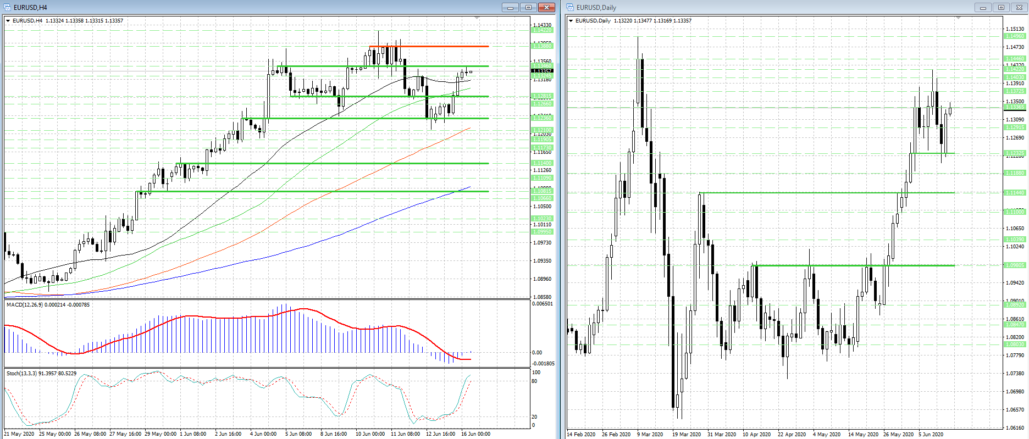
Task: Click the 10 Jun 00:00 time on H4 axis
Action: click(370, 434)
